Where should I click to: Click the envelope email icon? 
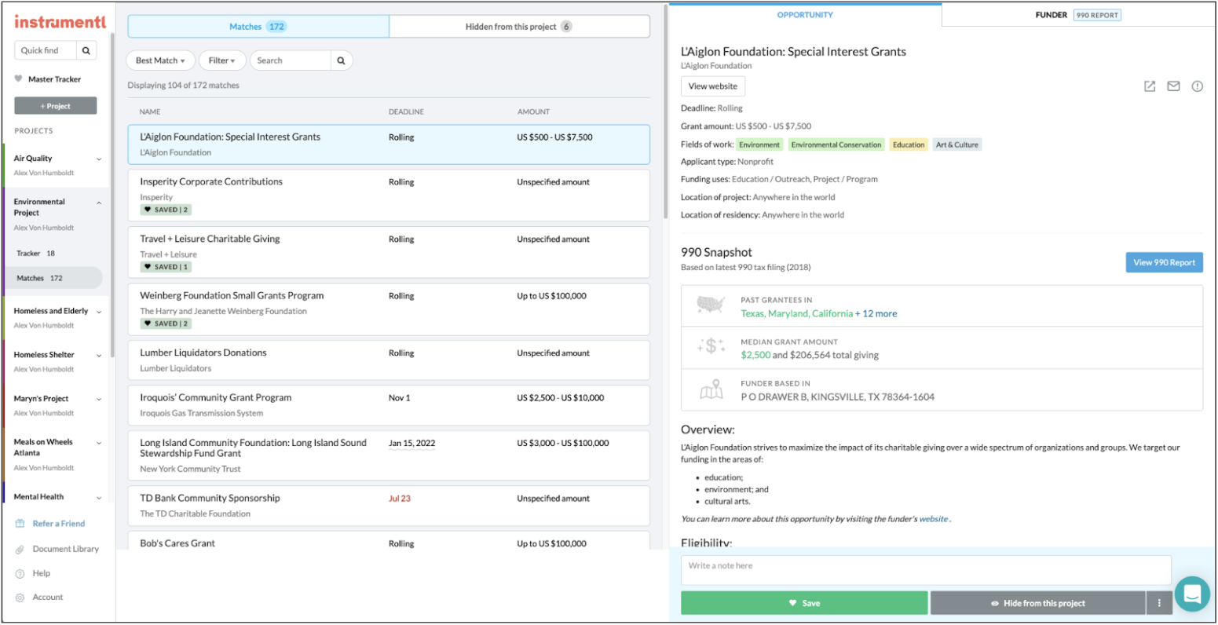click(x=1173, y=86)
